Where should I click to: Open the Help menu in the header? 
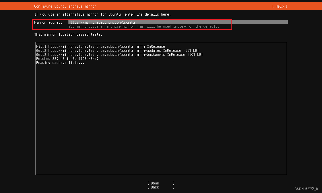(279, 6)
